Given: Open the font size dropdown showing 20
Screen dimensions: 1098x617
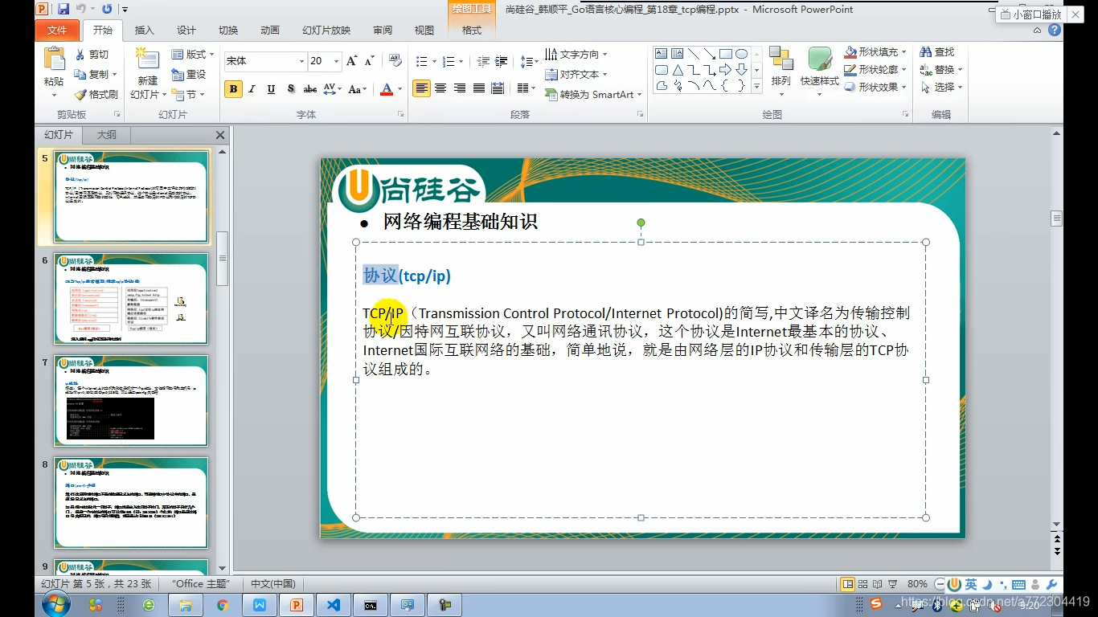Looking at the screenshot, I should 336,61.
